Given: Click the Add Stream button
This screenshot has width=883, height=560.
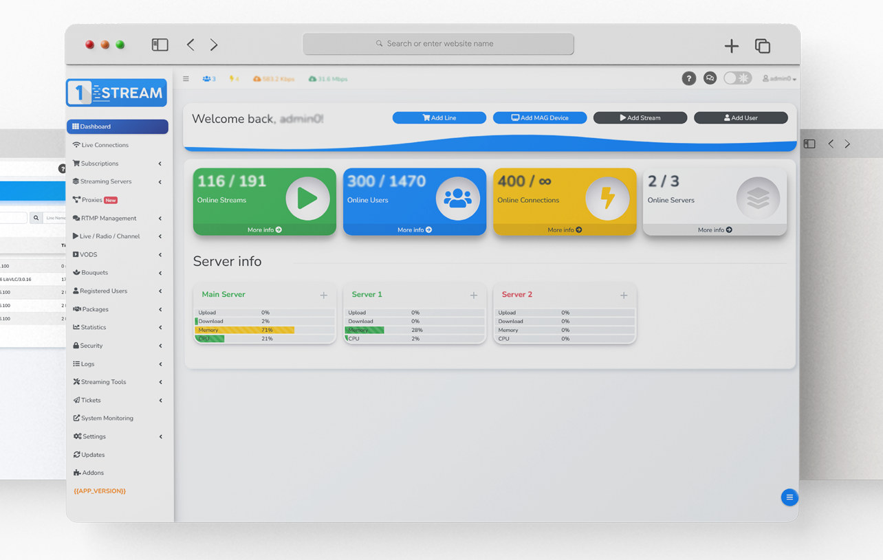Looking at the screenshot, I should (x=640, y=117).
